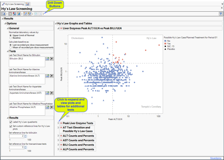Click the add icon beside the Bilirubin (BILI) box
Image resolution: width=224 pixels, height=160 pixels.
coord(47,59)
